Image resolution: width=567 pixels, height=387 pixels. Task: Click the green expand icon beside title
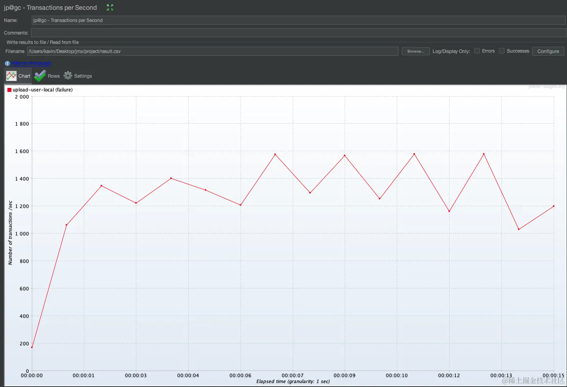coord(110,7)
